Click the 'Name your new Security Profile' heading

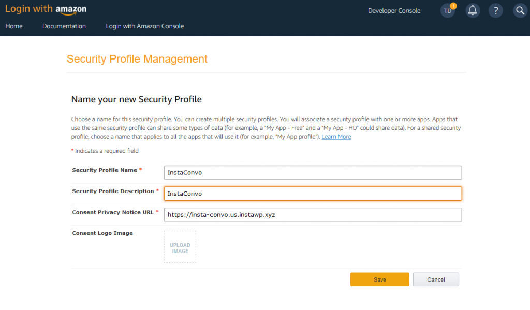tap(136, 99)
